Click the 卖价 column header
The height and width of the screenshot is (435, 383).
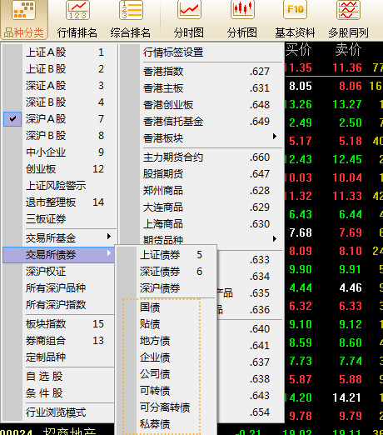click(x=348, y=50)
